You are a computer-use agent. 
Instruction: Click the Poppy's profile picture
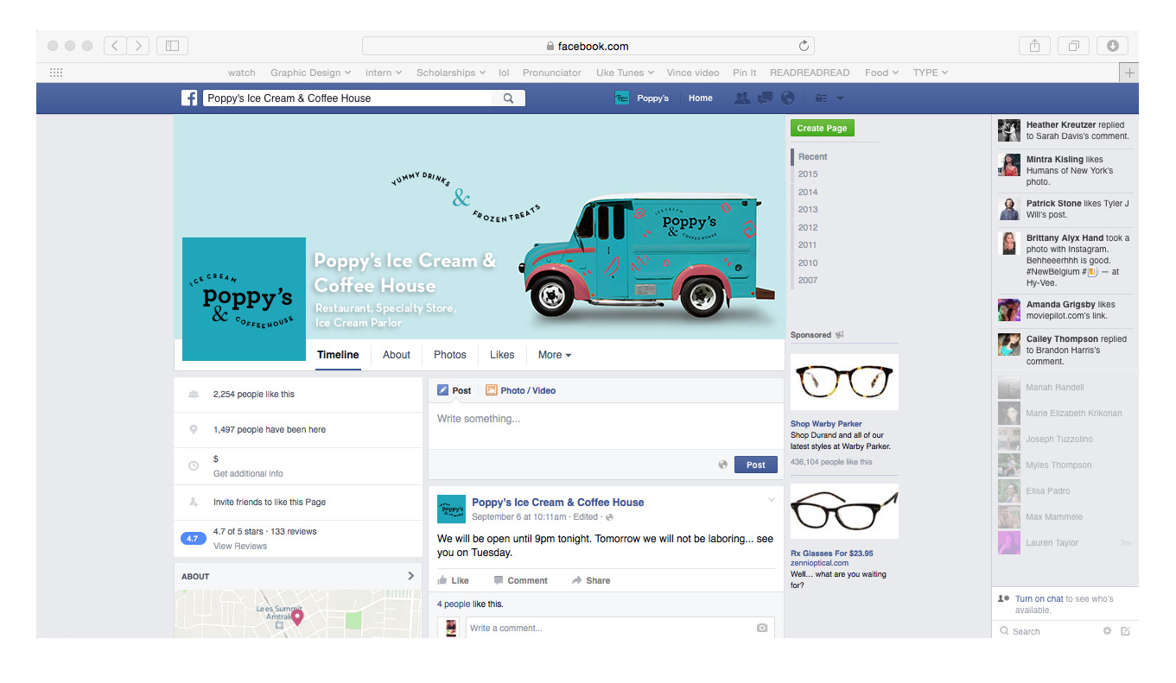(244, 299)
